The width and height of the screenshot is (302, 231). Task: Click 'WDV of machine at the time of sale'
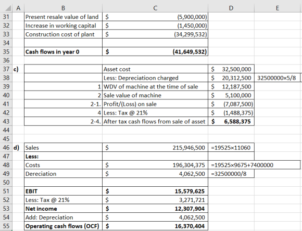point(155,86)
